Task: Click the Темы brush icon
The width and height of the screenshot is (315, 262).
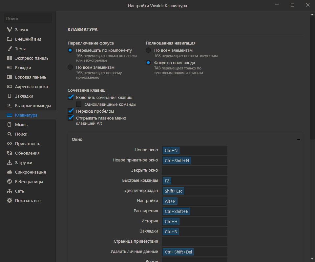Action: tap(10, 49)
